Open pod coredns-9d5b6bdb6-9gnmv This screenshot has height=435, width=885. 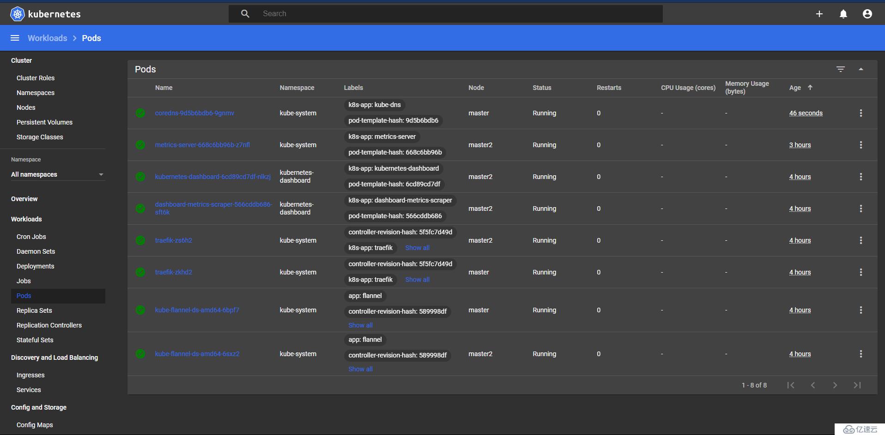click(194, 113)
